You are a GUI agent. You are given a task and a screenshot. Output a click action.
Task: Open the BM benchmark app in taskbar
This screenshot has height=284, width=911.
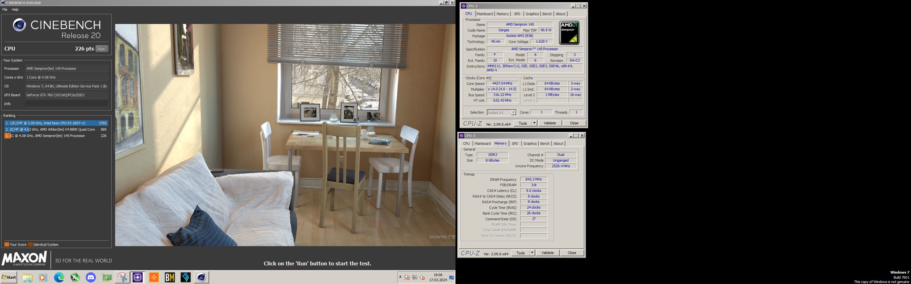170,277
